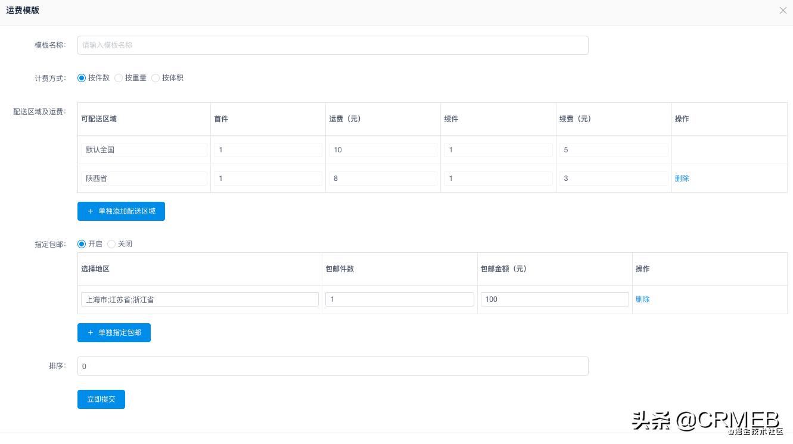Choose 关闭 for 指定包邮

click(112, 244)
